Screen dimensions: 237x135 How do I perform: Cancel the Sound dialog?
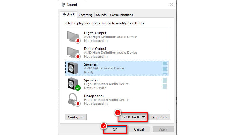(x=139, y=129)
